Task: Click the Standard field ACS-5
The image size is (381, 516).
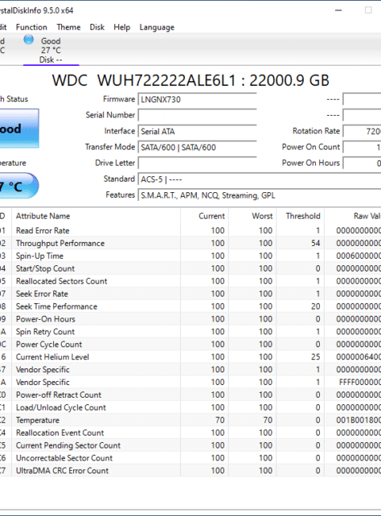Action: [260, 179]
